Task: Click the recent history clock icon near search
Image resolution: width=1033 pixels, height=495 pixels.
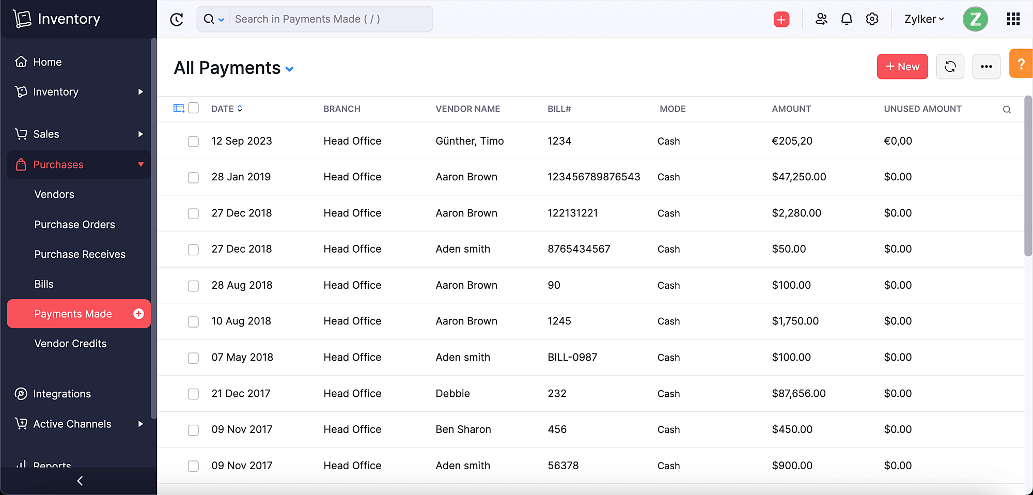Action: pyautogui.click(x=177, y=19)
